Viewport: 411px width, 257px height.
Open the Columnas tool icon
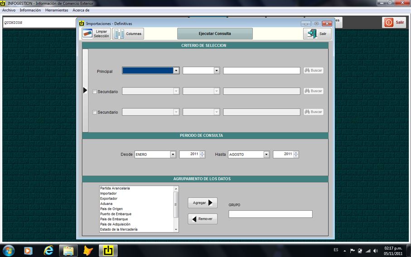[x=119, y=34]
